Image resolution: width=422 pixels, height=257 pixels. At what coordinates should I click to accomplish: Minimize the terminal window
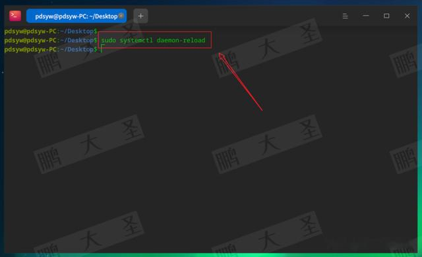click(366, 16)
